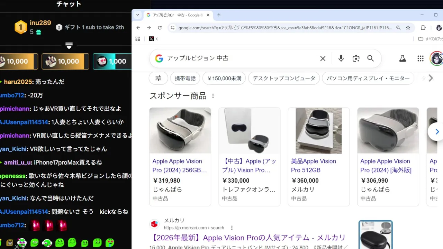443x249 pixels.
Task: Open the メルカリ result three-dot menu
Action: [x=232, y=228]
